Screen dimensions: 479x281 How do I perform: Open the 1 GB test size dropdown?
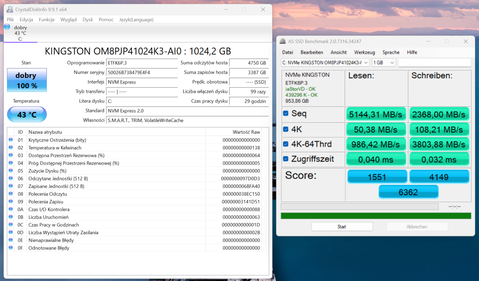click(x=384, y=63)
